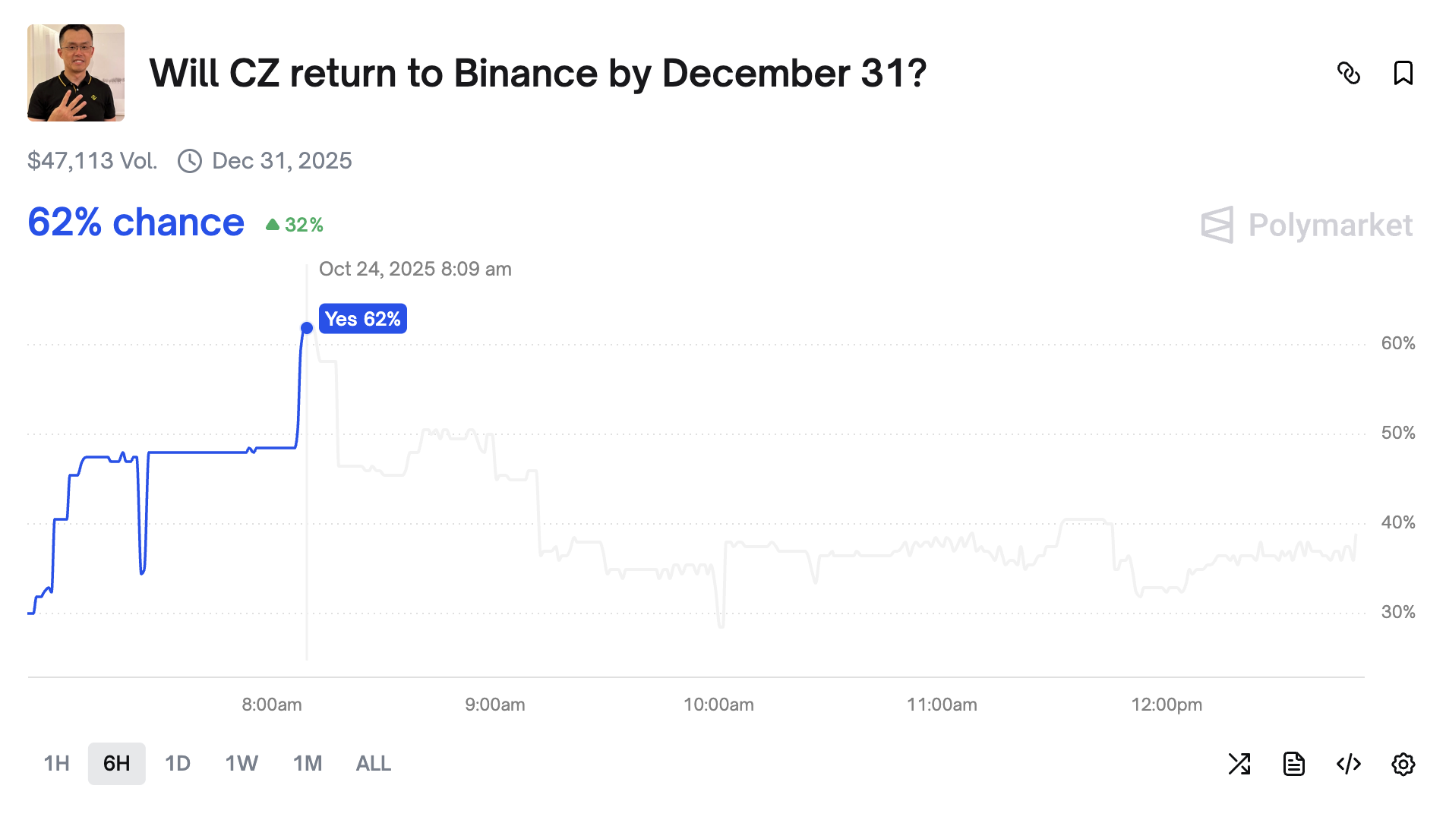
Task: Click the market title heading
Action: tap(538, 74)
